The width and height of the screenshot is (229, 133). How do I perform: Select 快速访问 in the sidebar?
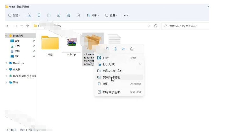pos(18,36)
